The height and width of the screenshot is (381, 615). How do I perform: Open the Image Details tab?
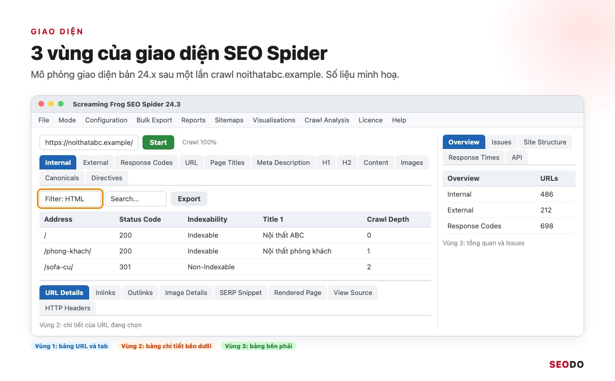click(x=186, y=293)
